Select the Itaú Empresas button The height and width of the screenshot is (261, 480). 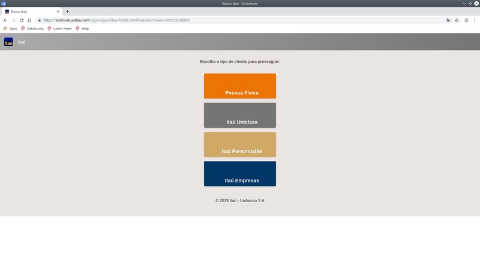[240, 174]
